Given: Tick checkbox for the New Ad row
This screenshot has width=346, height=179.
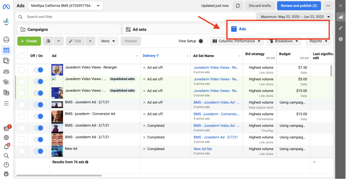Looking at the screenshot, I should (x=21, y=151).
